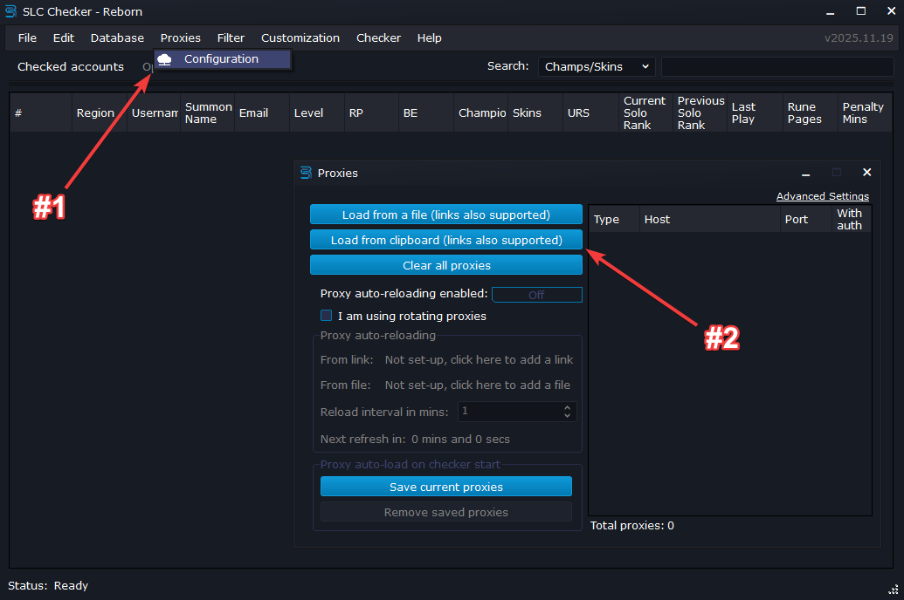
Task: Sort by the Rune Pages column
Action: pyautogui.click(x=810, y=112)
